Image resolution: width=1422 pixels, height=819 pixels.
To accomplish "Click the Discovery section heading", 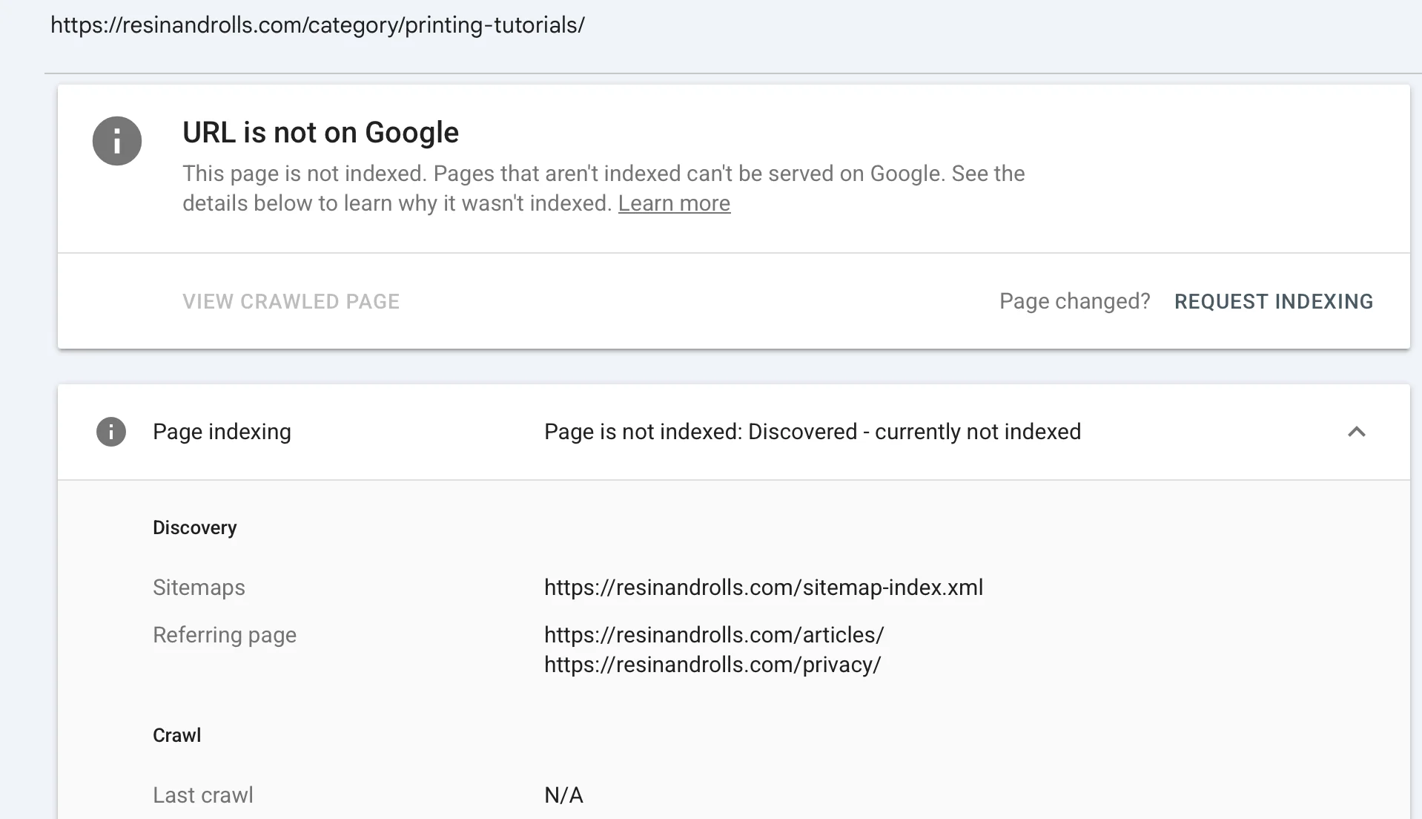I will tap(195, 527).
